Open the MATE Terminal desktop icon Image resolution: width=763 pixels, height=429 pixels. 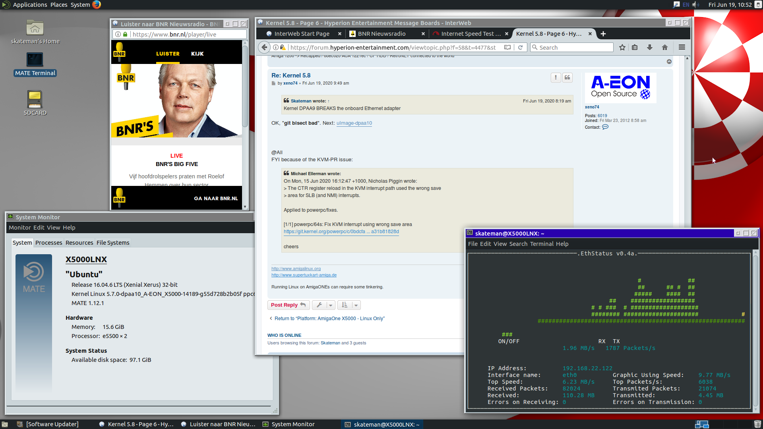(x=35, y=64)
